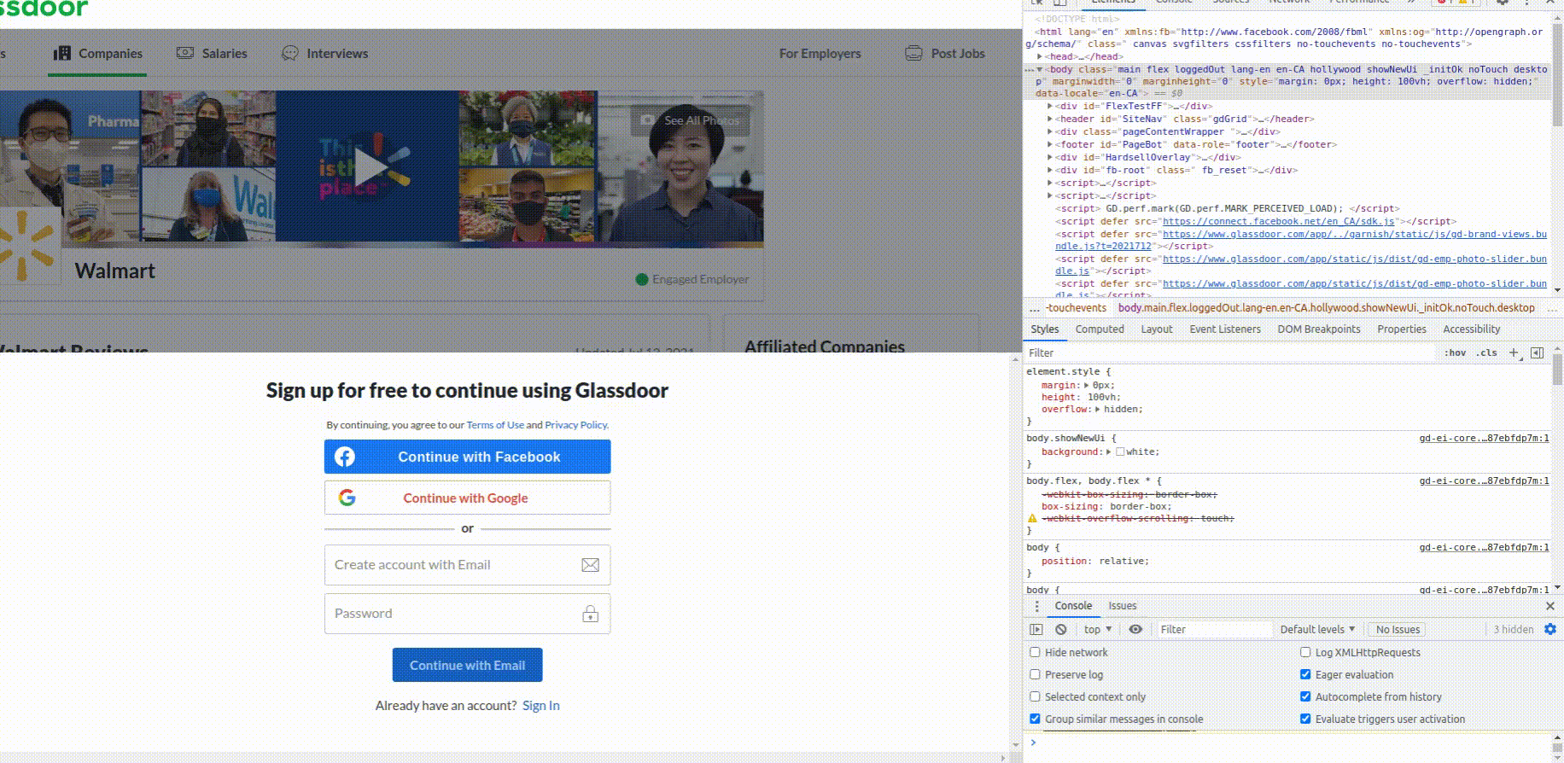Expand the pageContentWrapper div
Screen dimensions: 1564x763
pyautogui.click(x=1050, y=132)
